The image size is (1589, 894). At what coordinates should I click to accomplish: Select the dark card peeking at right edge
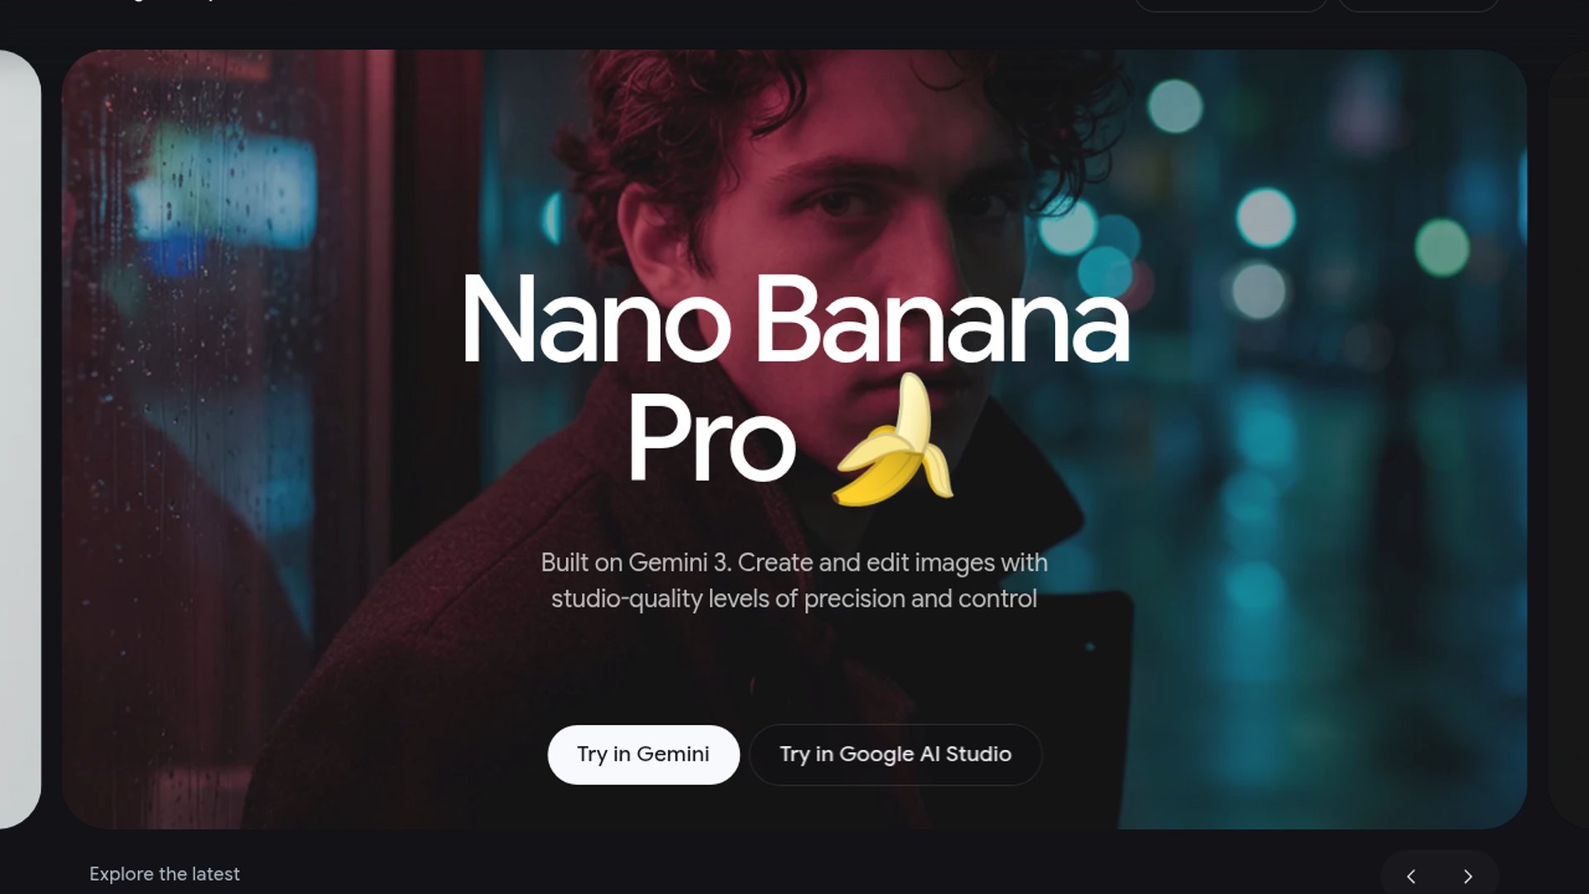coord(1568,439)
